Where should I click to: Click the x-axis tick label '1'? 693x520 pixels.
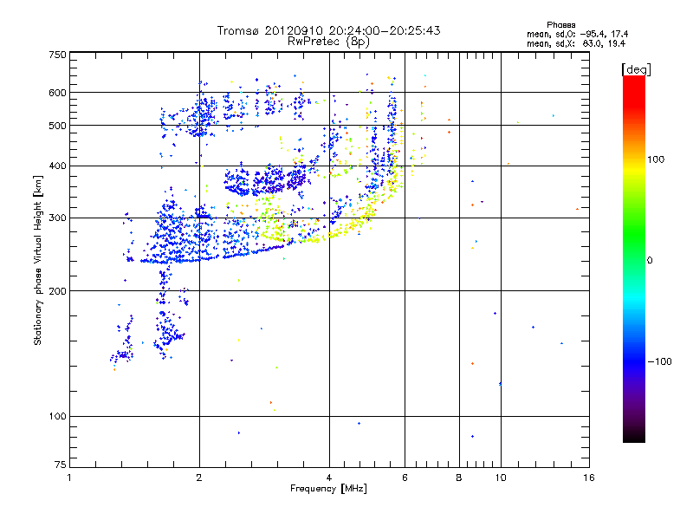69,478
